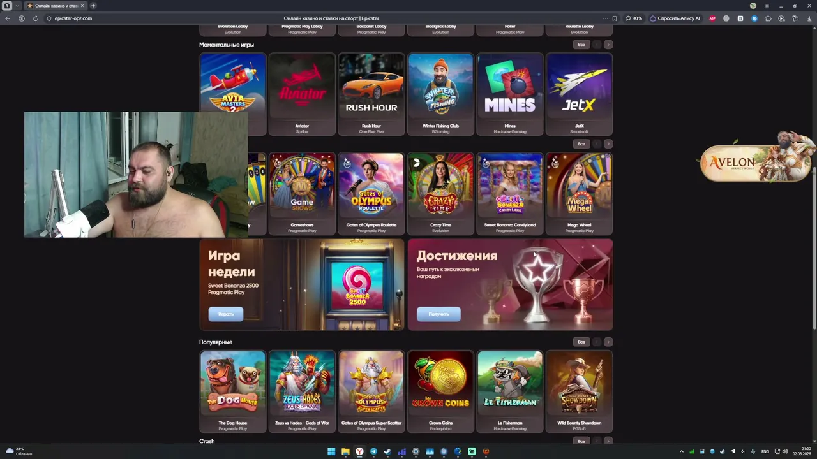The height and width of the screenshot is (459, 817).
Task: Open the JetX game
Action: tap(580, 94)
